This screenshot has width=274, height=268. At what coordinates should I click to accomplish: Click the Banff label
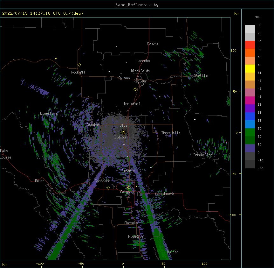click(x=39, y=180)
